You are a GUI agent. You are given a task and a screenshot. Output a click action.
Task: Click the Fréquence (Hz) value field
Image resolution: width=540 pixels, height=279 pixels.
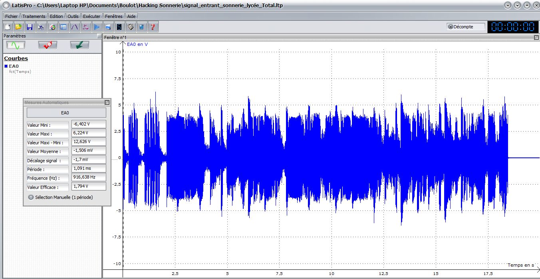89,177
